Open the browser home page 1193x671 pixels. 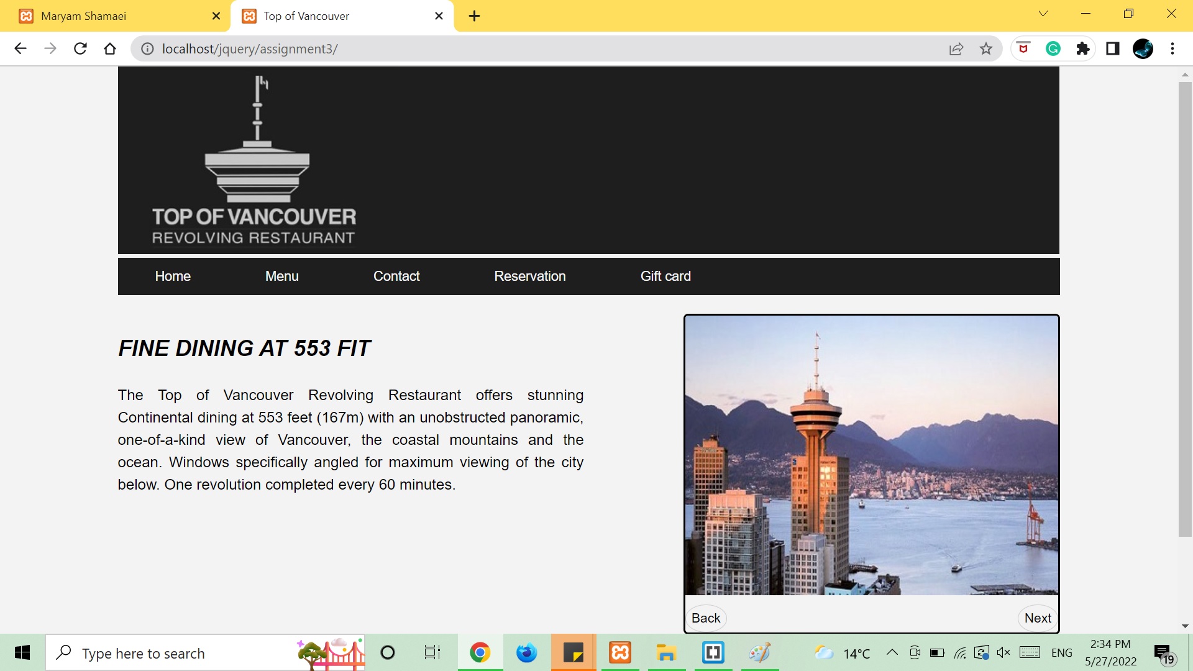pyautogui.click(x=110, y=48)
